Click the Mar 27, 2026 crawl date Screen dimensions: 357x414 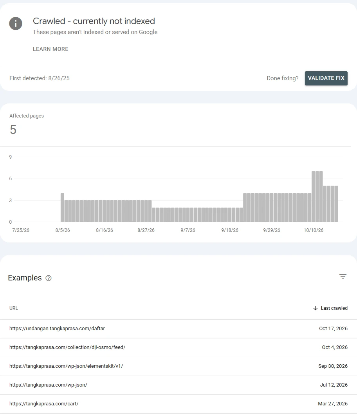pyautogui.click(x=333, y=403)
